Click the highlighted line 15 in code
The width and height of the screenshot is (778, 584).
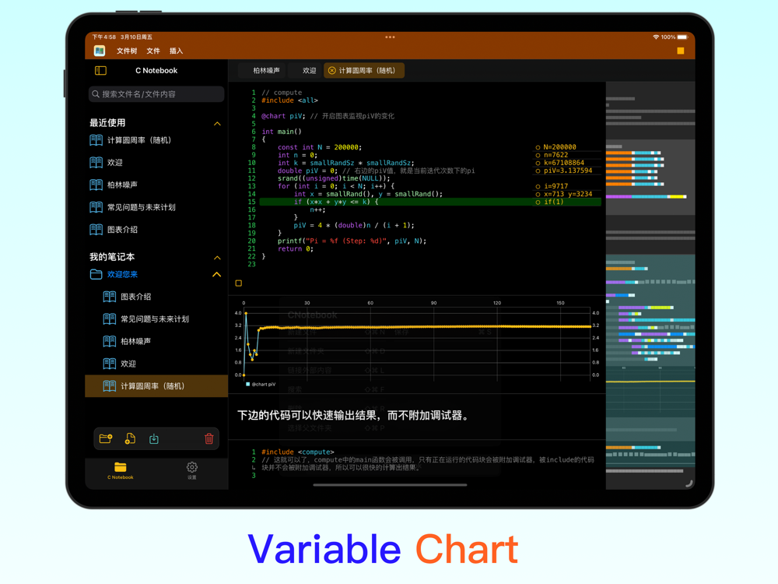(430, 202)
